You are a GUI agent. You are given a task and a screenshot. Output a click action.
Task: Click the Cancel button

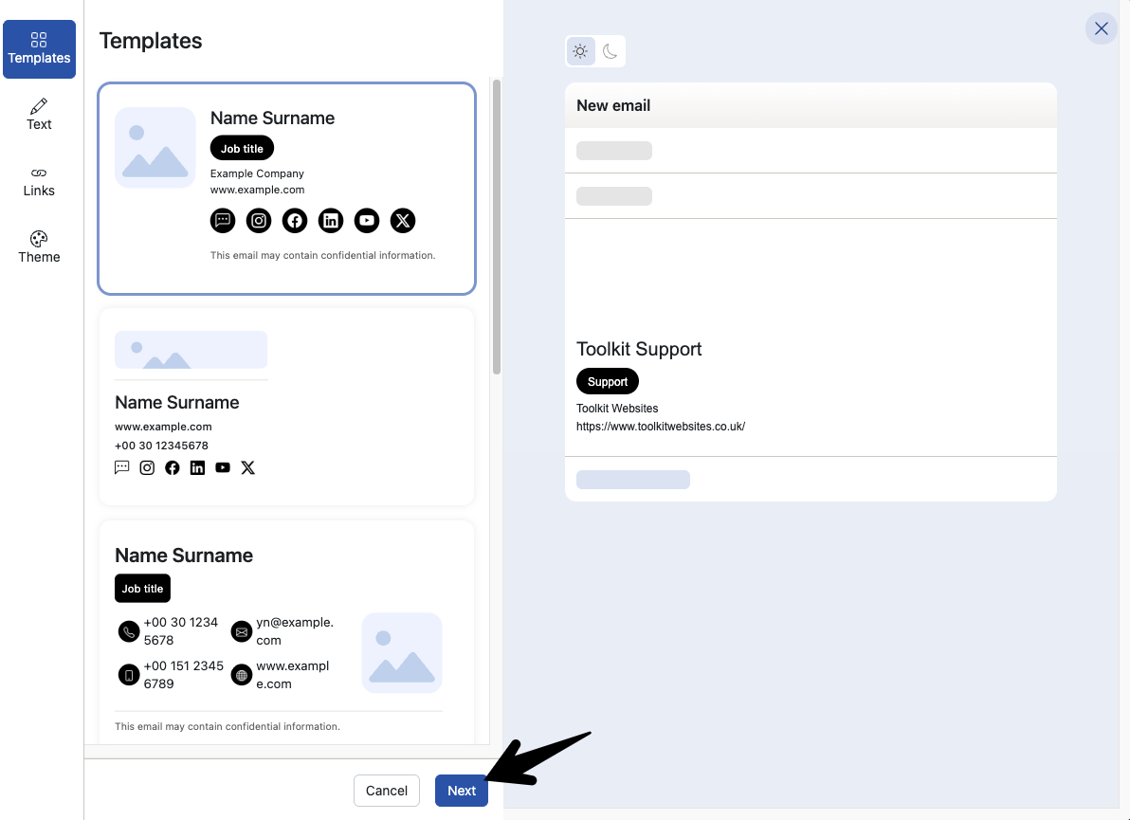(386, 791)
